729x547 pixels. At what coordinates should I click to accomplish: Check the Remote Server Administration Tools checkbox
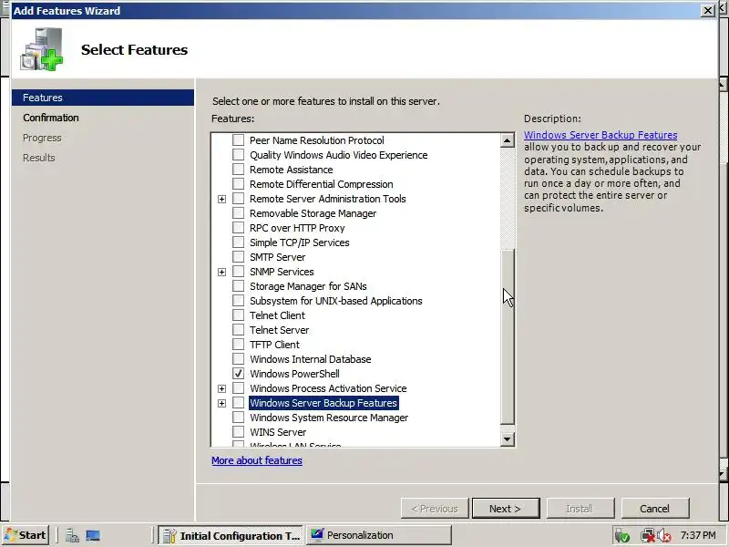pyautogui.click(x=238, y=199)
